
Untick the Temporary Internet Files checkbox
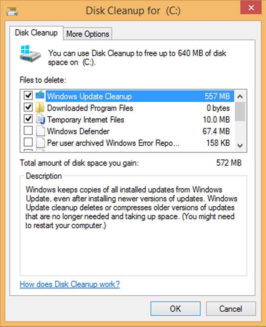(x=28, y=119)
